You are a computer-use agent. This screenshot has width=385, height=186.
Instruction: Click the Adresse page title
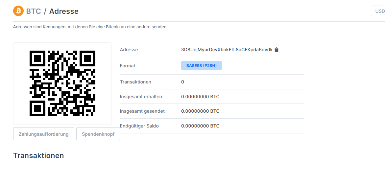pos(64,11)
